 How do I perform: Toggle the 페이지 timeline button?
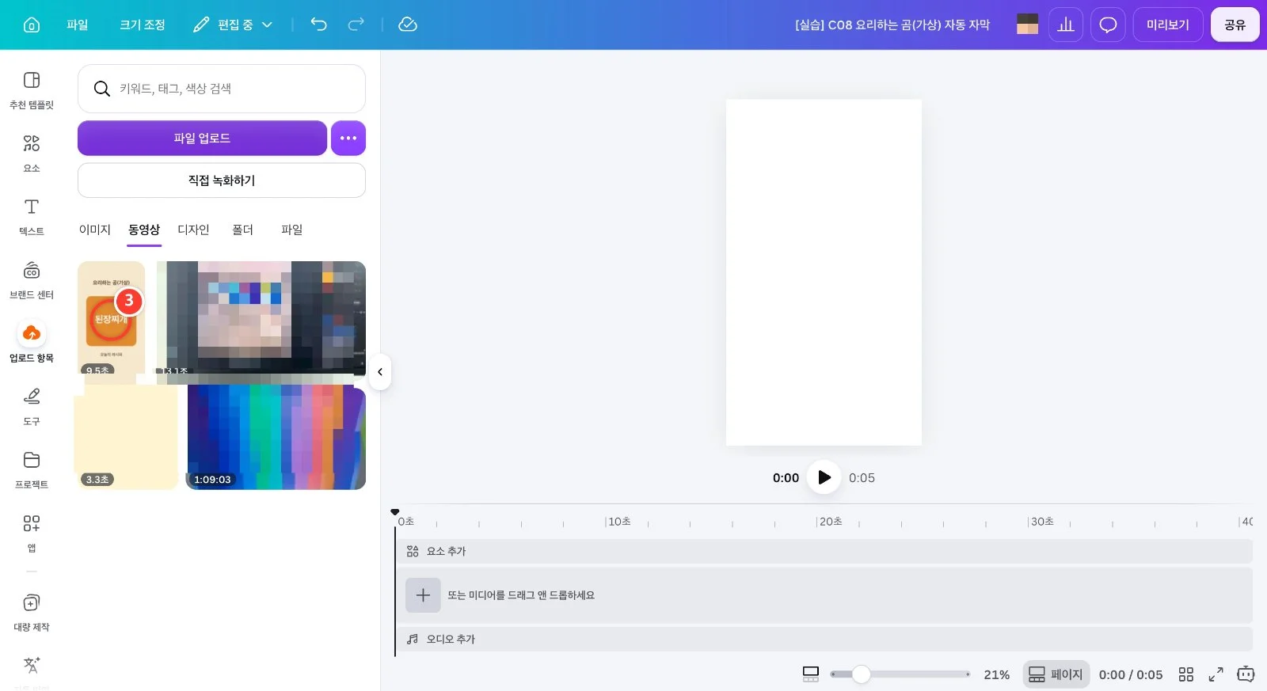pos(1056,674)
